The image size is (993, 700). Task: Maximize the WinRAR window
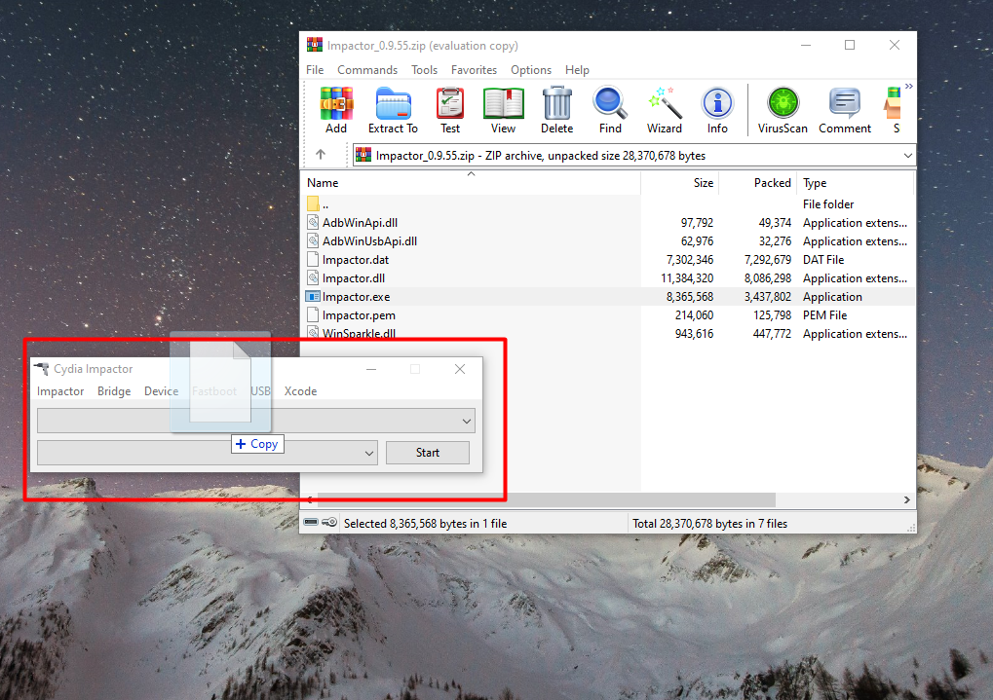(x=850, y=45)
